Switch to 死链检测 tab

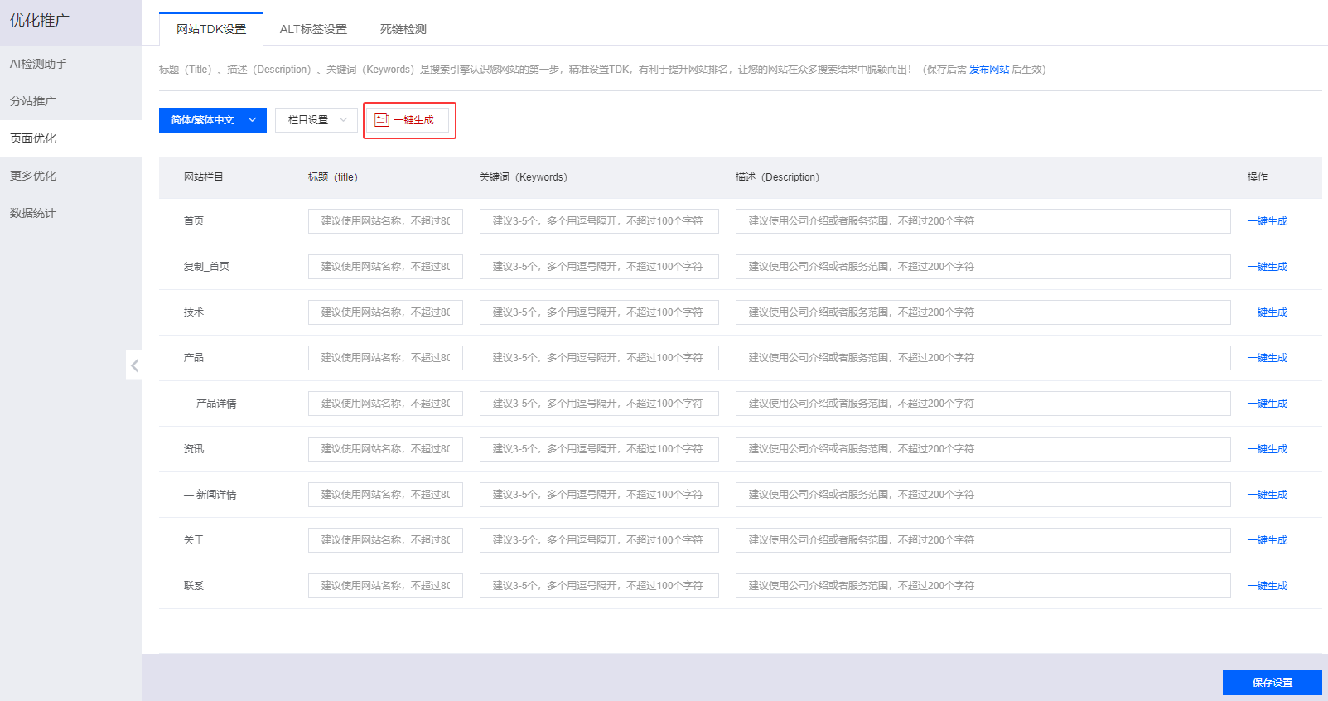[403, 29]
